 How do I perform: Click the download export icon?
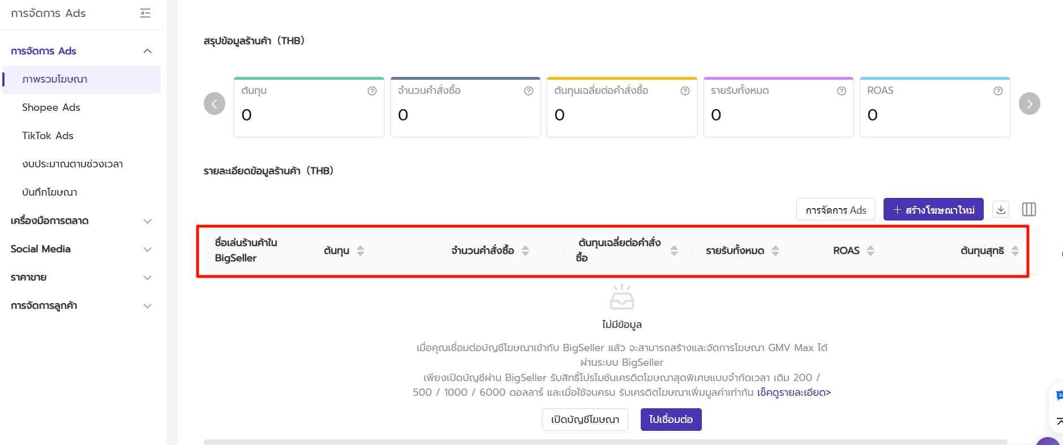(1001, 209)
